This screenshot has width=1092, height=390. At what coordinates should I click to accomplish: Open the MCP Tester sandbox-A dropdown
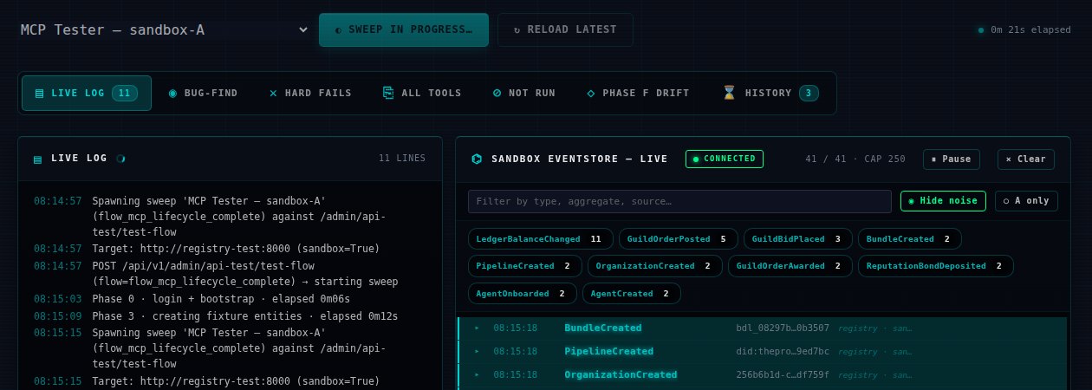tap(165, 29)
